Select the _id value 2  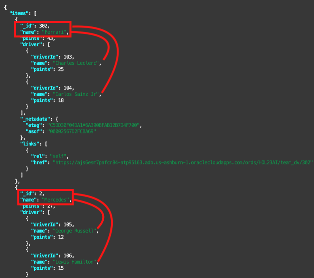[40, 193]
